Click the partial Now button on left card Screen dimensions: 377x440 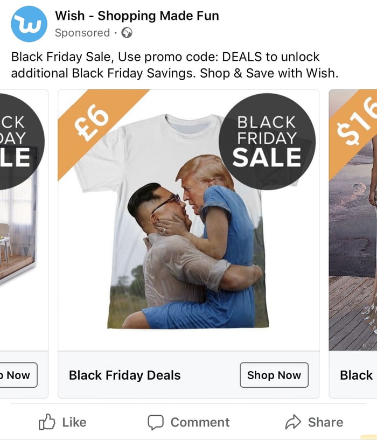[16, 375]
